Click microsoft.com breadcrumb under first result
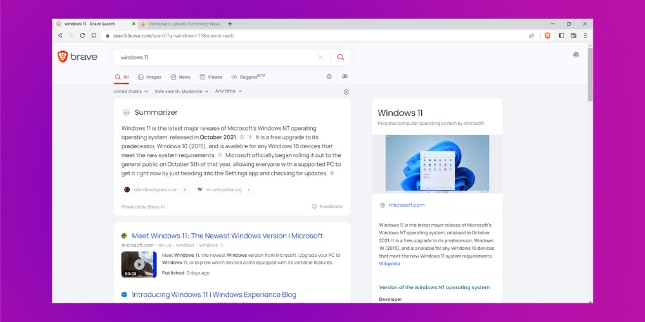This screenshot has height=322, width=645. coord(137,245)
